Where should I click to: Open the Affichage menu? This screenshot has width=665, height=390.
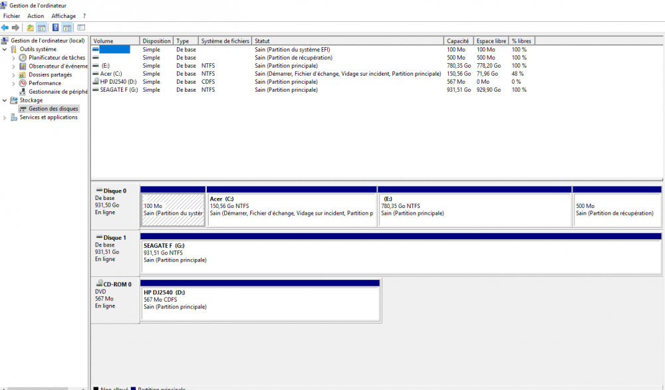pos(64,16)
